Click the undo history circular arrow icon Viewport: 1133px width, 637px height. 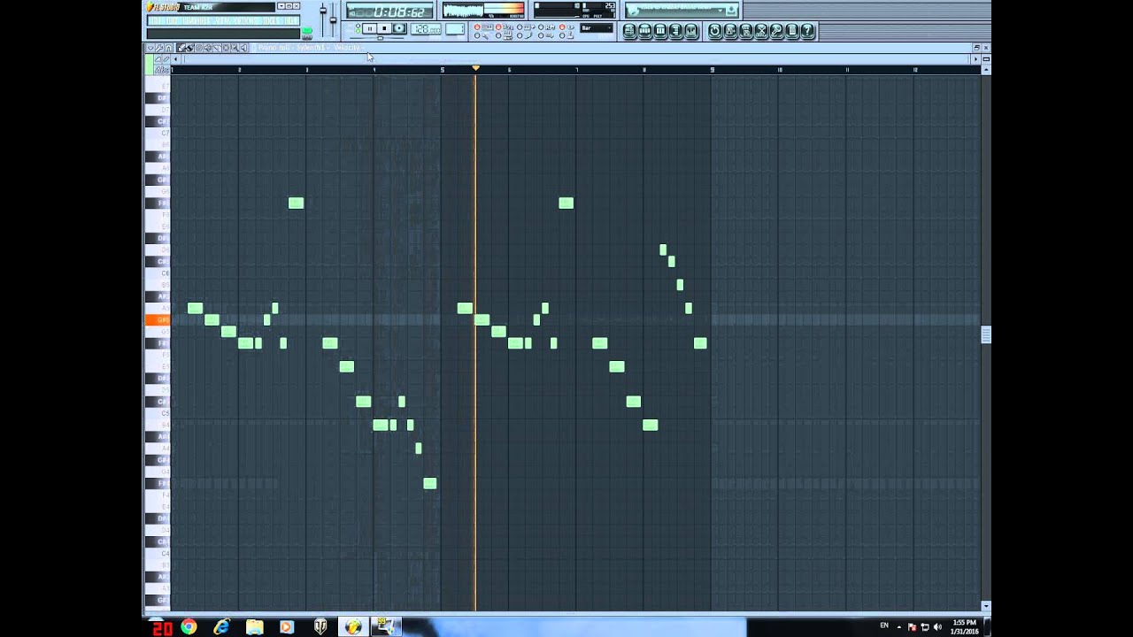click(714, 31)
